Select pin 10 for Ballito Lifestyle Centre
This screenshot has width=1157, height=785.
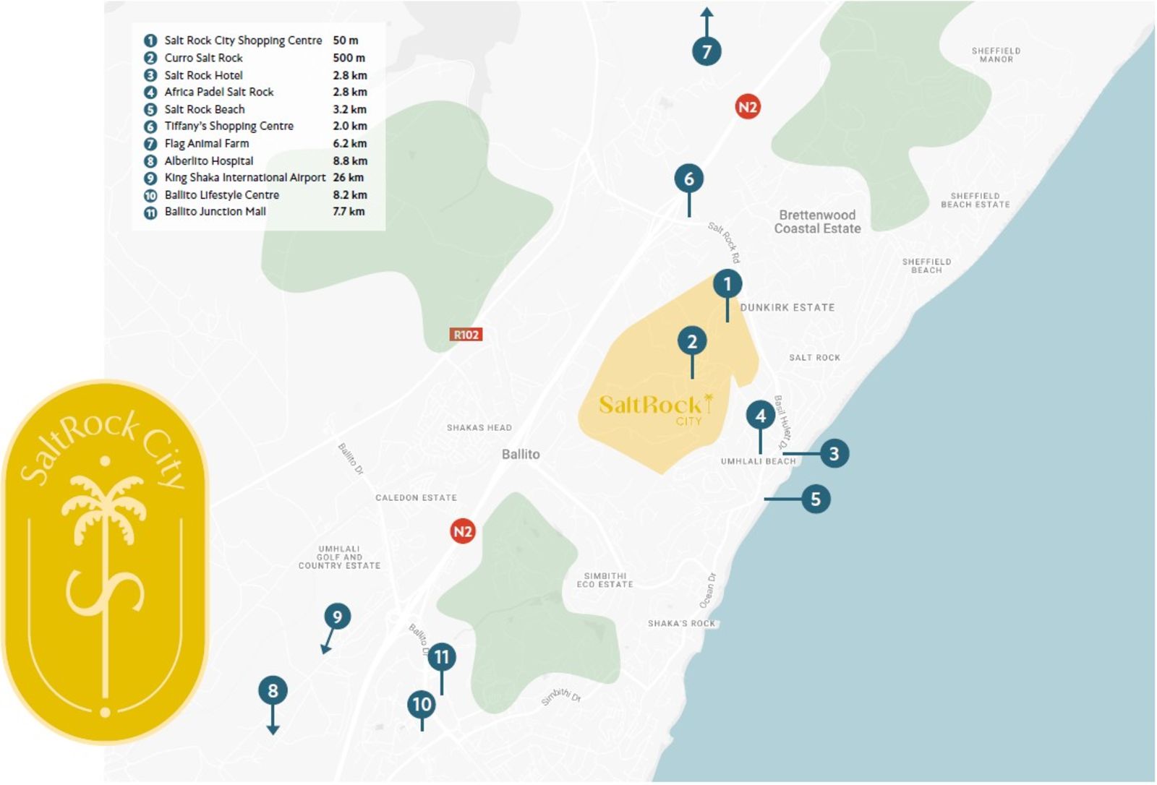point(422,704)
